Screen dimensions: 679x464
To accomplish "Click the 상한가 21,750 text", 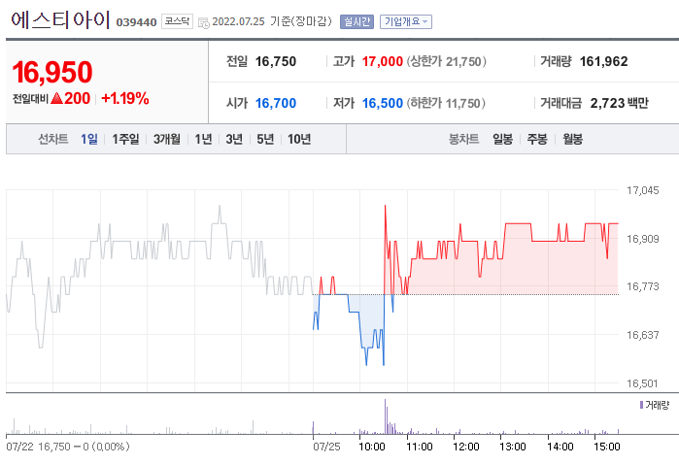I will coord(446,61).
